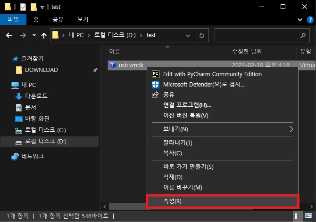
Task: Open the 문서 folder
Action: pos(31,108)
